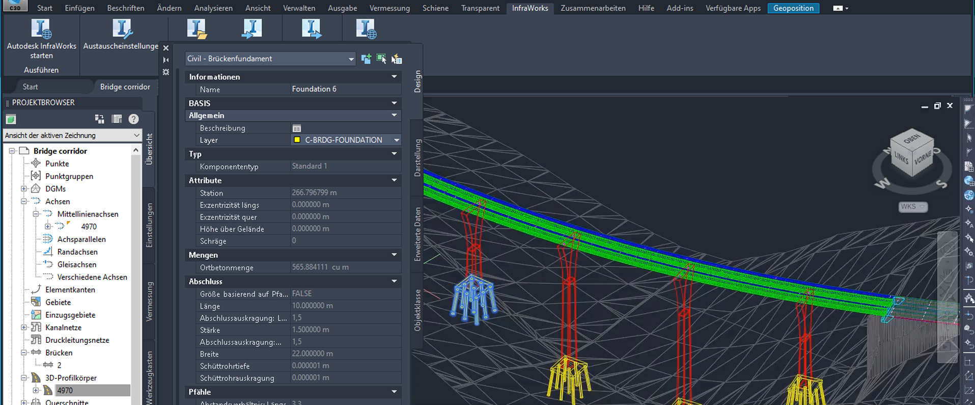Image resolution: width=975 pixels, height=405 pixels.
Task: Launch Autodesk InfraWorks from the ribbon
Action: tap(41, 39)
